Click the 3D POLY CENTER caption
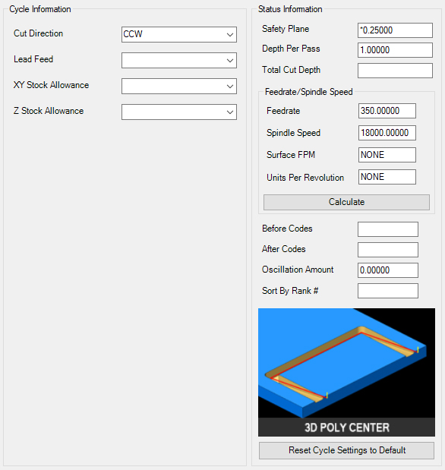The image size is (445, 470). click(x=346, y=427)
